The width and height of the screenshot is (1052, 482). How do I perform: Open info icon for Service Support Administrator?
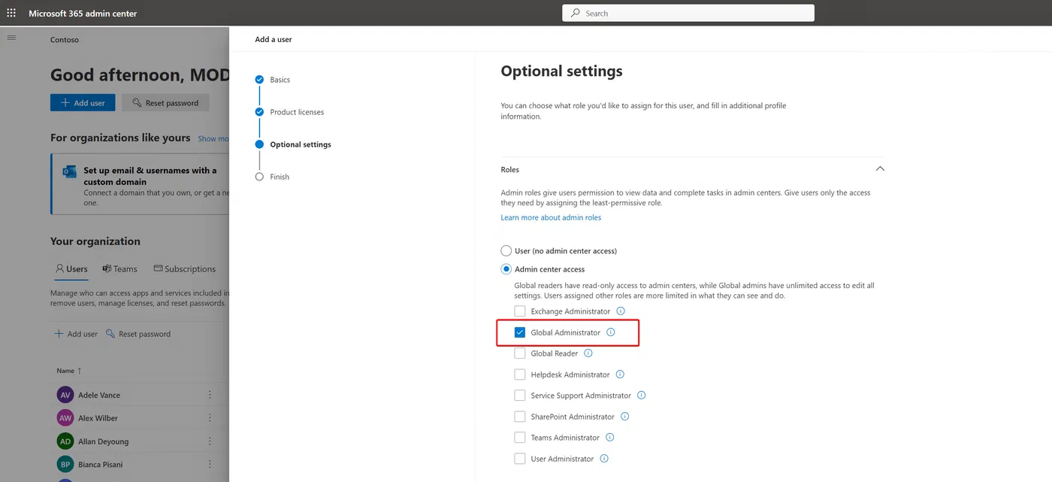click(x=642, y=396)
